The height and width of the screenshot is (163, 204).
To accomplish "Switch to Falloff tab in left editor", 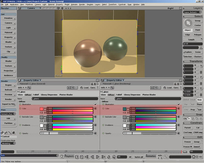I will tap(36, 95).
